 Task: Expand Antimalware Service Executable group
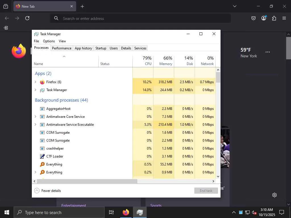coord(36,125)
